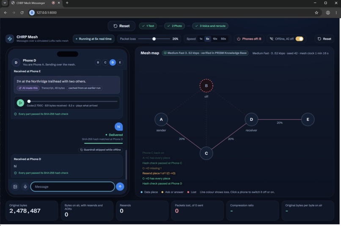Image resolution: width=341 pixels, height=226 pixels.
Task: Click the 'cached from an earlier run' badge
Action: point(84,88)
